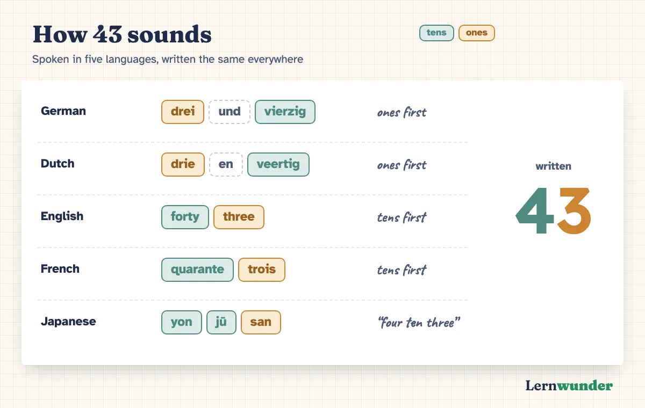Click the "three" chip
The width and height of the screenshot is (645, 408).
(x=239, y=217)
